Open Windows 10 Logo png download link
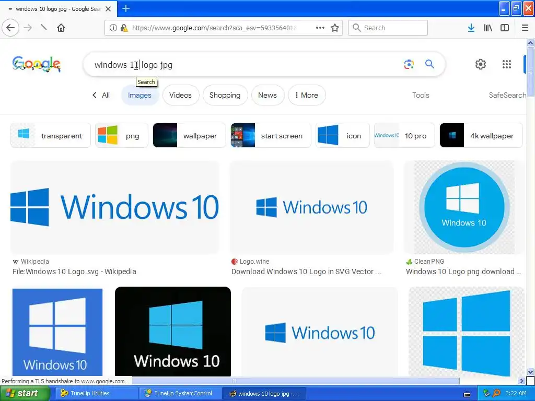Screen dimensions: 535x401 tap(463, 272)
